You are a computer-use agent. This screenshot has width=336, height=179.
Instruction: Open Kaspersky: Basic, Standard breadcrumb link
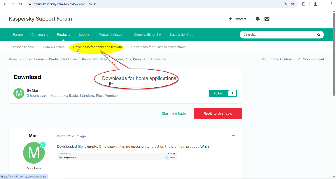(114, 59)
